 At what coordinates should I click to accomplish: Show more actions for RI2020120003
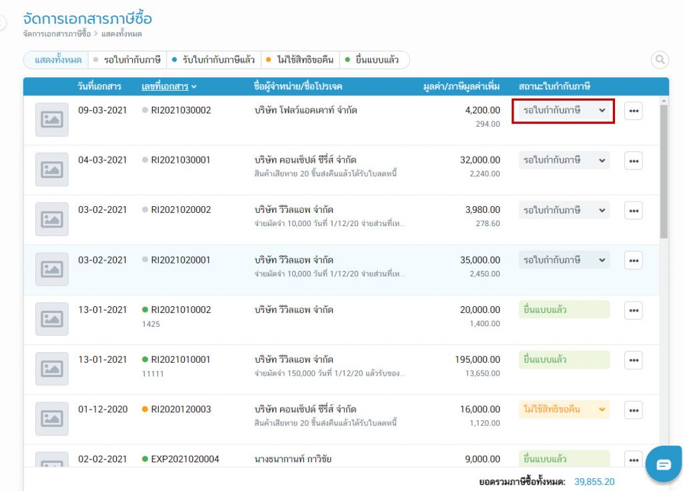[633, 410]
